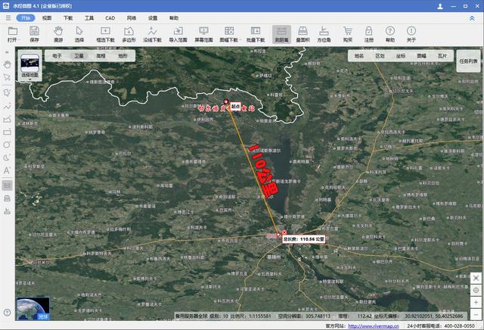The width and height of the screenshot is (484, 330).
Task: Open the 下载 ribbon tab
Action: pyautogui.click(x=68, y=18)
